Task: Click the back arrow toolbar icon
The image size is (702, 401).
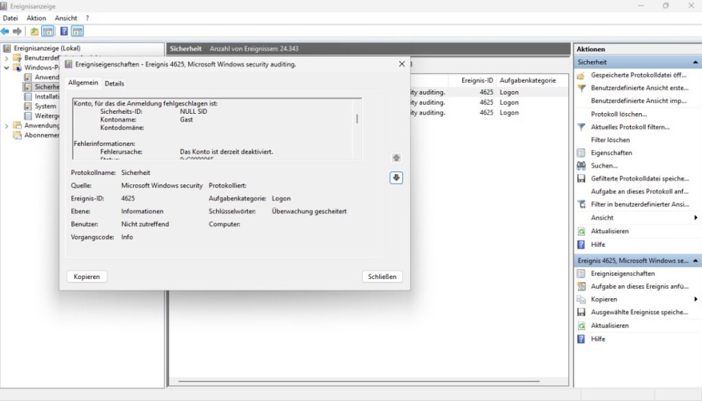Action: click(5, 32)
